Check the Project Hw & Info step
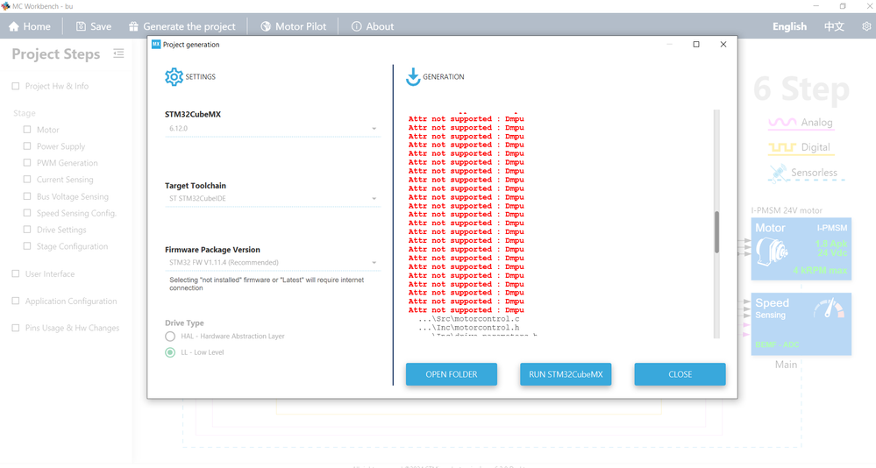 point(16,86)
